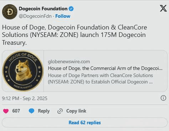169x131 pixels.
Task: Like the tweet with the heart icon
Action: [6, 111]
